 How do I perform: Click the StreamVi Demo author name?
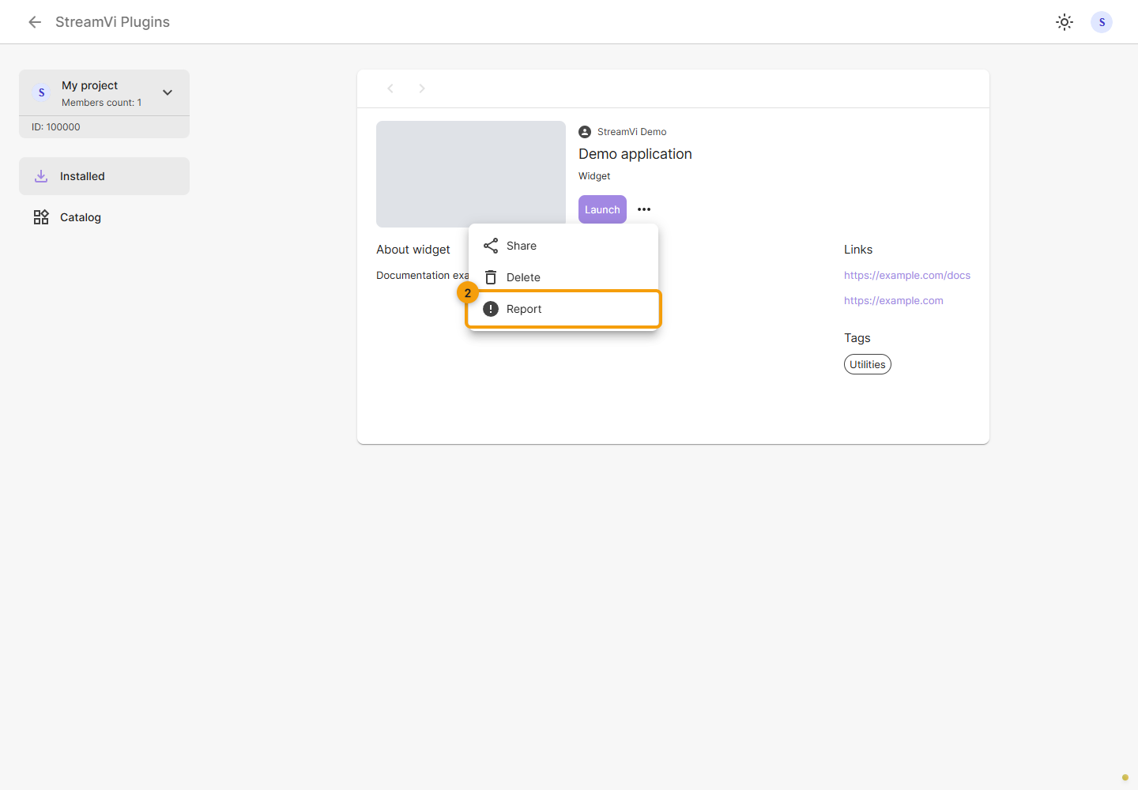632,132
